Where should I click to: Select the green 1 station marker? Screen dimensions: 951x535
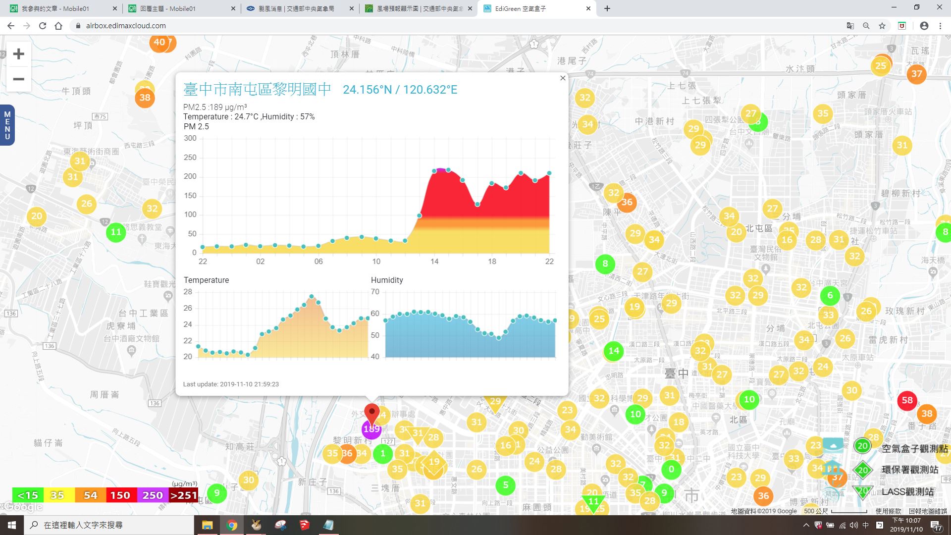click(382, 453)
